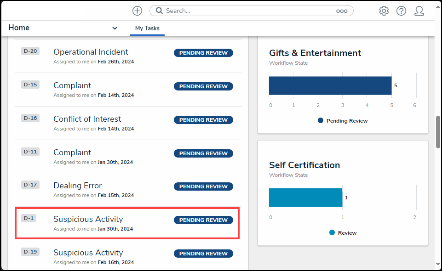Open the settings gear icon
This screenshot has width=442, height=271.
click(x=384, y=11)
